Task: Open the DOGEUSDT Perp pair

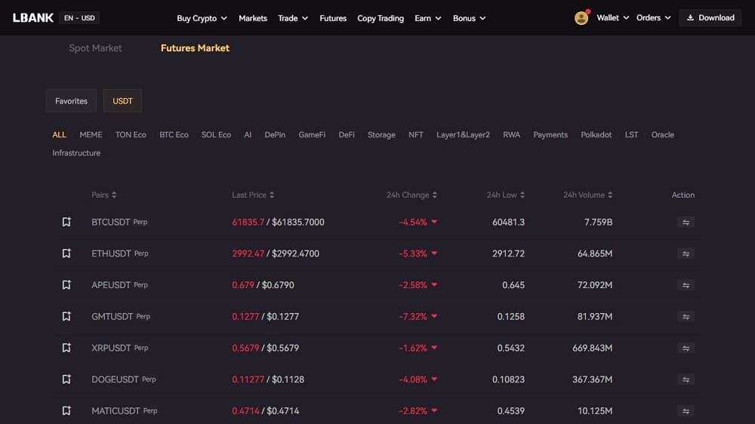Action: [x=124, y=379]
